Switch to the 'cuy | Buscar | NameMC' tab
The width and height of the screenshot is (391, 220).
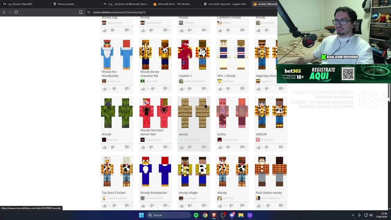coord(20,4)
